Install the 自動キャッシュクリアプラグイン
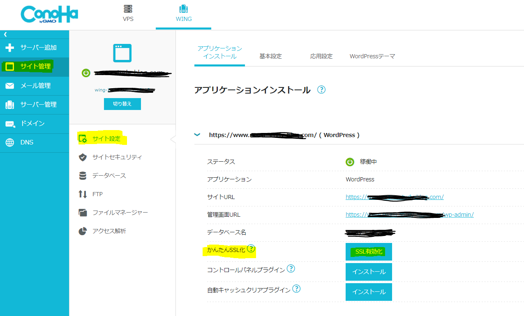Image resolution: width=524 pixels, height=316 pixels. [x=369, y=292]
